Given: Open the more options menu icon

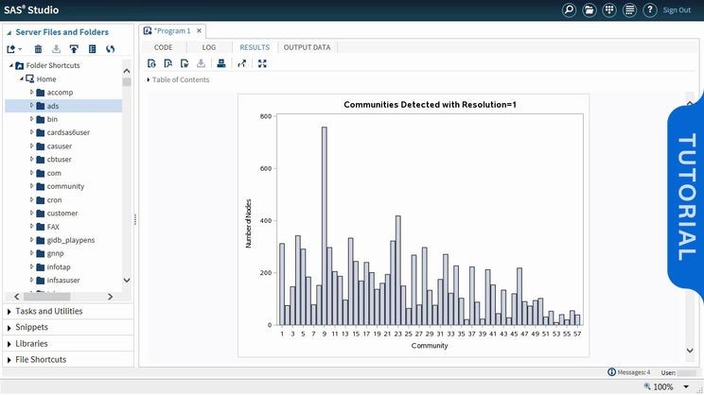Looking at the screenshot, I should pos(629,9).
